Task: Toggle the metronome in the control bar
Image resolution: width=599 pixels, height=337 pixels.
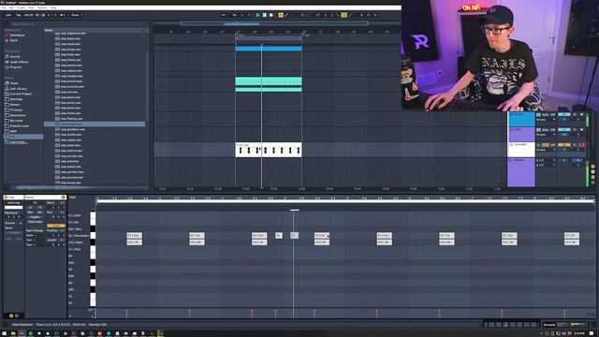Action: (x=63, y=15)
